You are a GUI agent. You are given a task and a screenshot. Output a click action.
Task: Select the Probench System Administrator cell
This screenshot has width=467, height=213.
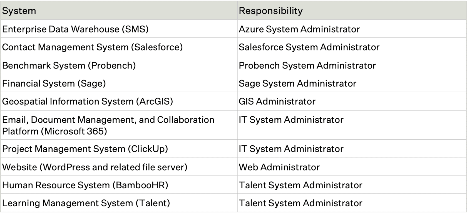click(x=307, y=65)
